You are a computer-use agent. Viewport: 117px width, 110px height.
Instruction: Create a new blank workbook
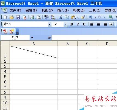5,17
